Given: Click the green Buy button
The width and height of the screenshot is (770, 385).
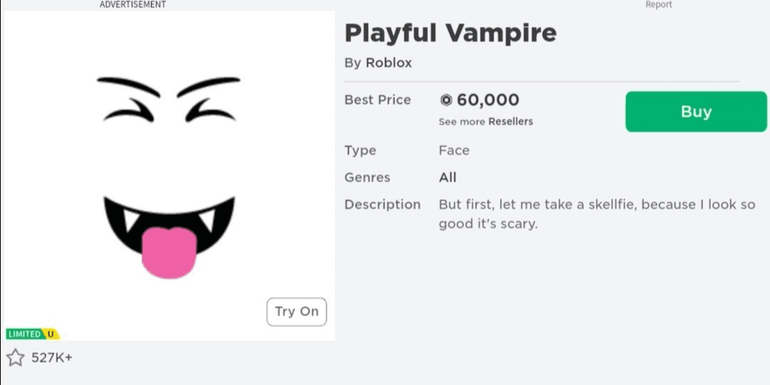Looking at the screenshot, I should [x=696, y=112].
